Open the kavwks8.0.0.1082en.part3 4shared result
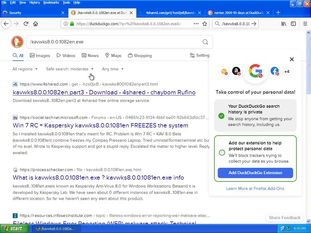Screen dimensions: 311x233 pos(104,92)
